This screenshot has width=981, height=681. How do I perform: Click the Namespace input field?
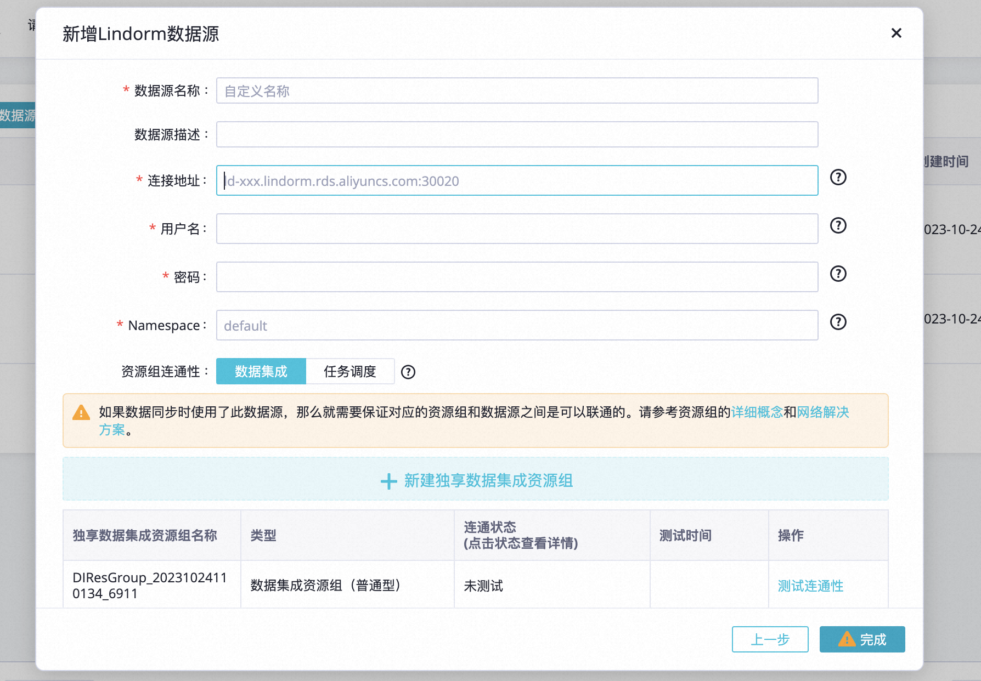coord(517,325)
